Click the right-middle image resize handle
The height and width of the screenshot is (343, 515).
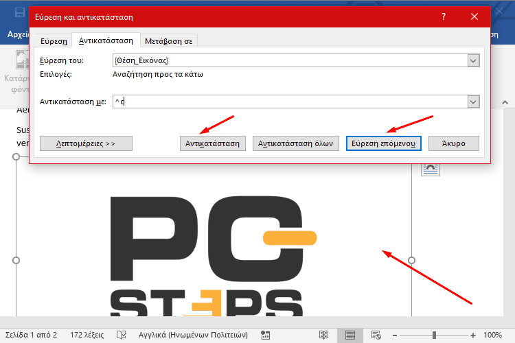point(411,260)
